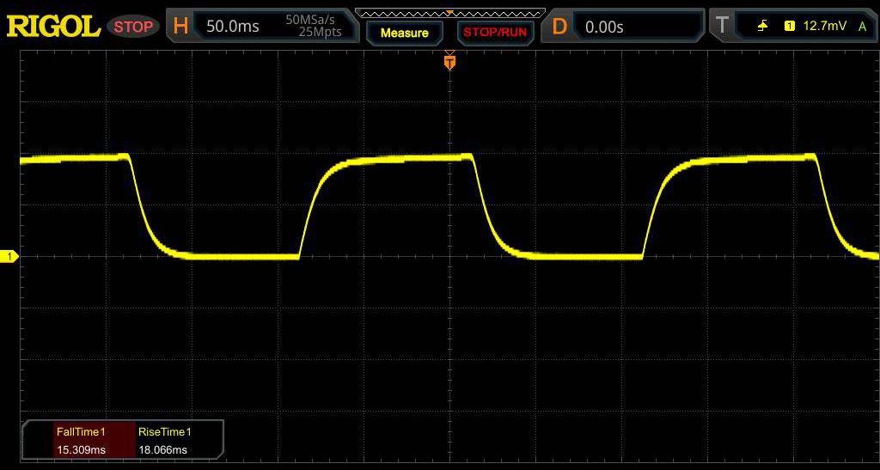Click the 25Mpts memory depth readout

[x=320, y=32]
